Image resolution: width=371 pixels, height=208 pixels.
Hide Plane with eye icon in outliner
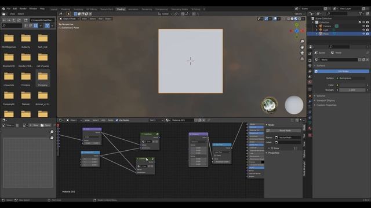pyautogui.click(x=363, y=34)
